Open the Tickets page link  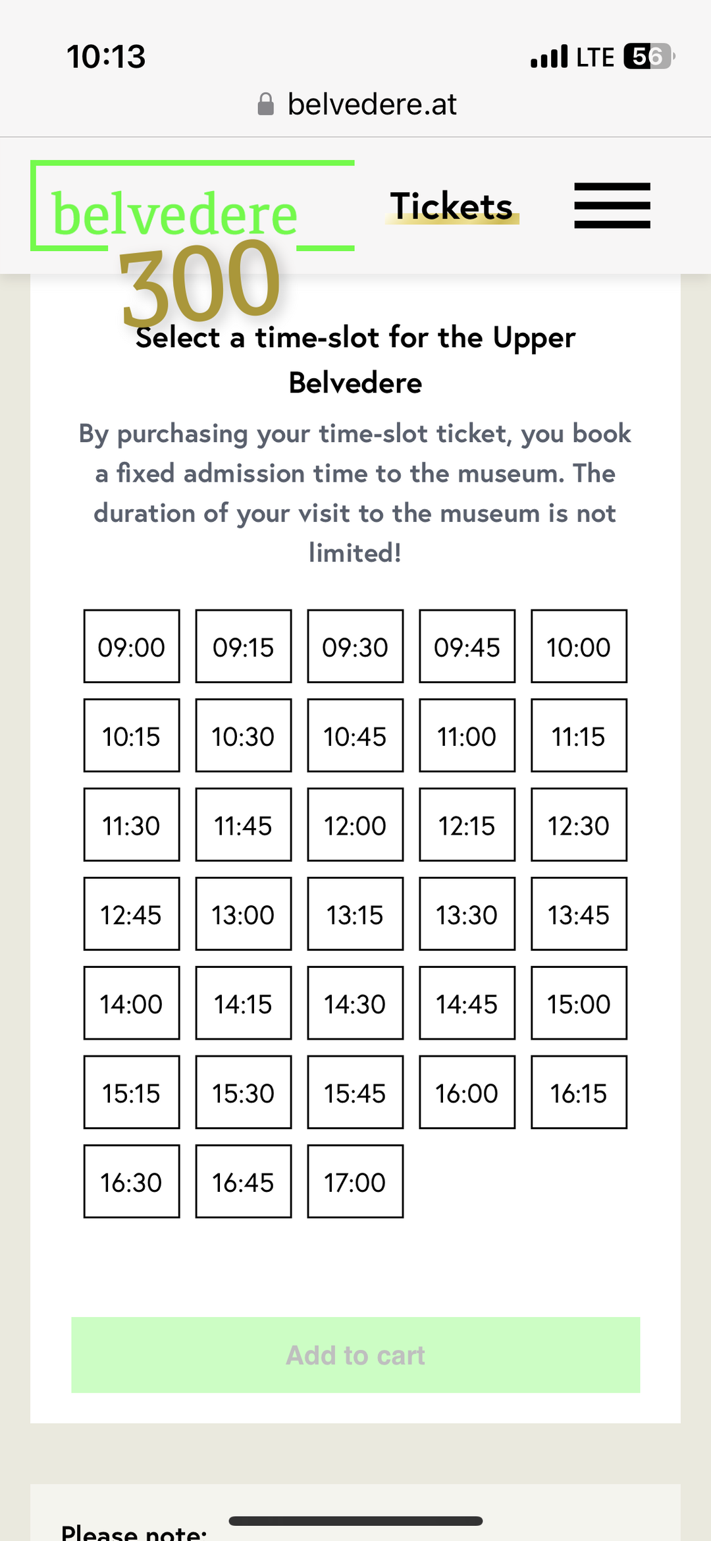pyautogui.click(x=452, y=206)
